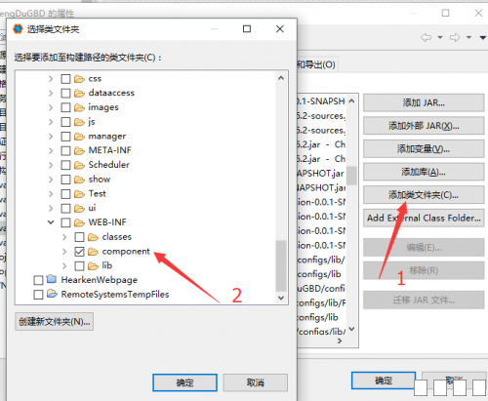This screenshot has width=488, height=401.
Task: Click the forward navigation arrow icon
Action: [x=455, y=37]
